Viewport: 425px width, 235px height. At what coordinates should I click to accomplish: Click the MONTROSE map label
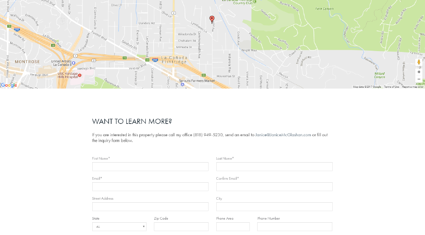(27, 62)
